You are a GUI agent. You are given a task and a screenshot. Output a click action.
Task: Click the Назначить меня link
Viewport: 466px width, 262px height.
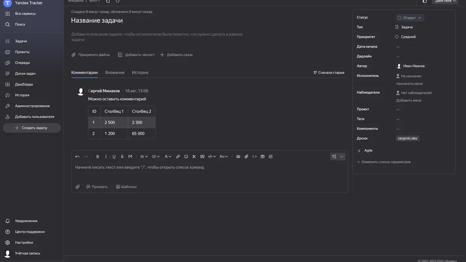click(x=409, y=83)
